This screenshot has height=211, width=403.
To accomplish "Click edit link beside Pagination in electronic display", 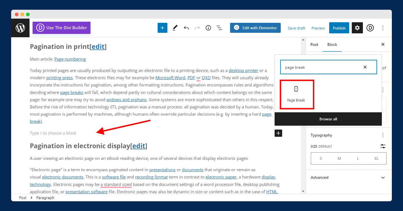I will tap(139, 146).
